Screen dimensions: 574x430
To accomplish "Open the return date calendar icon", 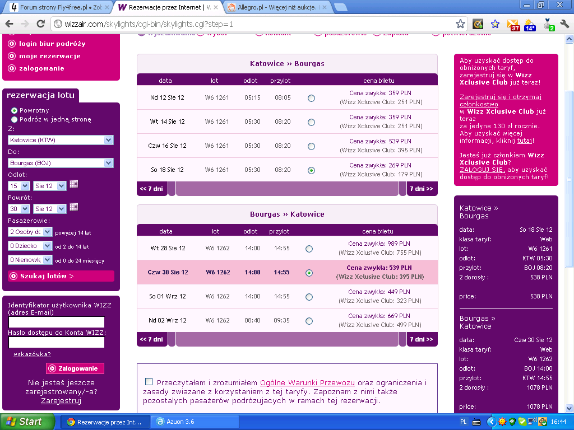I will pyautogui.click(x=74, y=207).
